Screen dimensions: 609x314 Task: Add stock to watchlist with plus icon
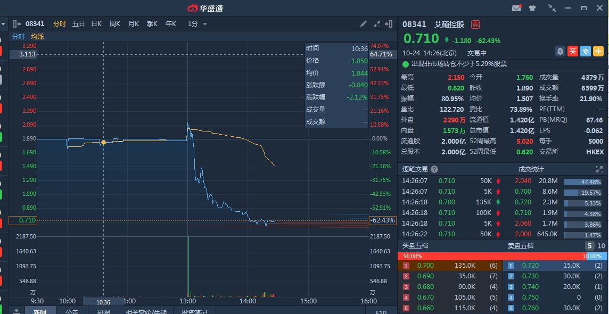pyautogui.click(x=598, y=51)
